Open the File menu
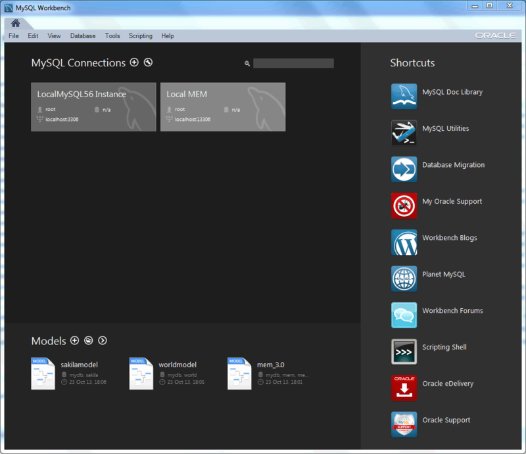The image size is (526, 454). click(14, 36)
